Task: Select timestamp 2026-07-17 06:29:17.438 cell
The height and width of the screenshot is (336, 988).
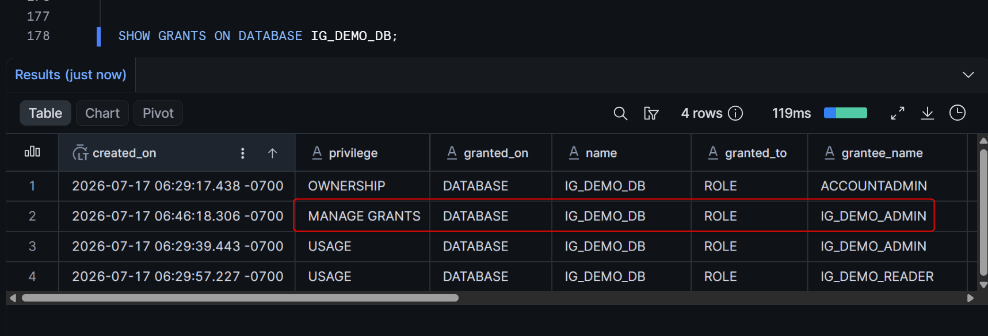Action: [177, 186]
